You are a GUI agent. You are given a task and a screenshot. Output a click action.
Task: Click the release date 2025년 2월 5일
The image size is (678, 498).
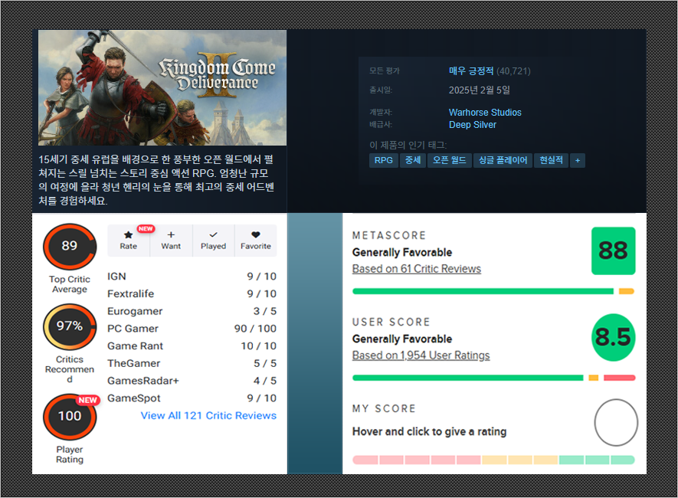pyautogui.click(x=479, y=90)
